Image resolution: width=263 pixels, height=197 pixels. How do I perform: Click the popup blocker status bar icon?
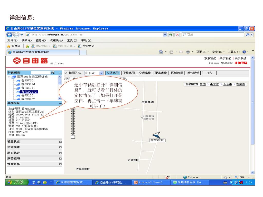[x=167, y=177]
